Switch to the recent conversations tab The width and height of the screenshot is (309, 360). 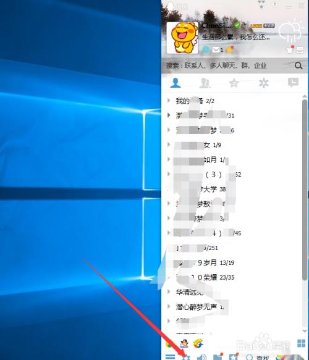pos(293,83)
